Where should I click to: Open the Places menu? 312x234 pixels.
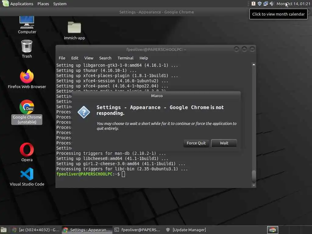(x=43, y=4)
